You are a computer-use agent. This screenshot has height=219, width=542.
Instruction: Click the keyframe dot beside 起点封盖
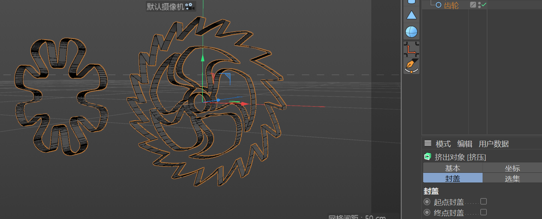427,202
